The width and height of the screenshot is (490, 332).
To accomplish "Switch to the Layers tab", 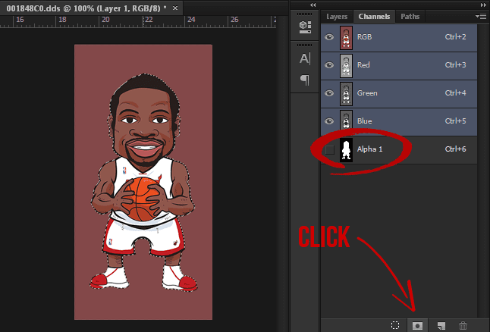I will pos(337,17).
